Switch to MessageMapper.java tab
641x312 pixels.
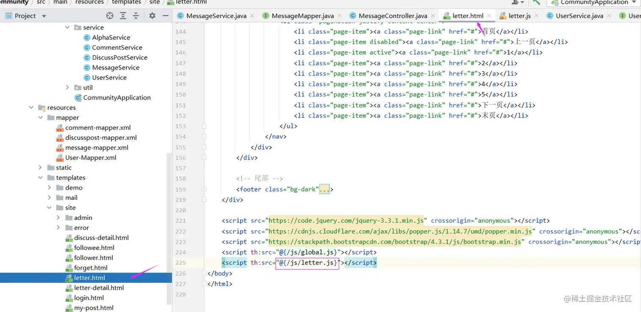(x=303, y=16)
